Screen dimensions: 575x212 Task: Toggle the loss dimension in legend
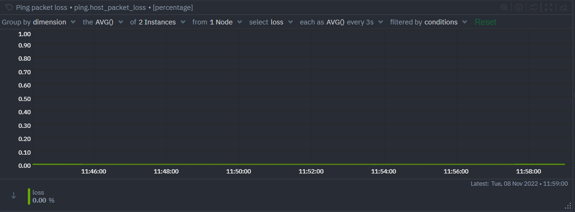click(38, 193)
